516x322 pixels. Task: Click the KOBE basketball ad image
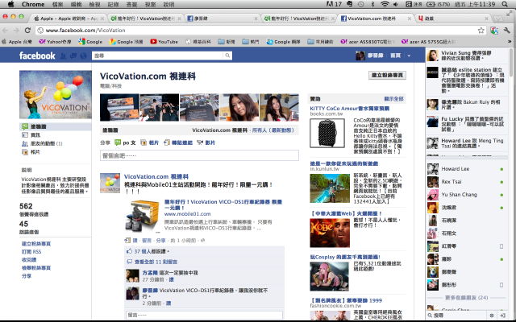pyautogui.click(x=330, y=233)
